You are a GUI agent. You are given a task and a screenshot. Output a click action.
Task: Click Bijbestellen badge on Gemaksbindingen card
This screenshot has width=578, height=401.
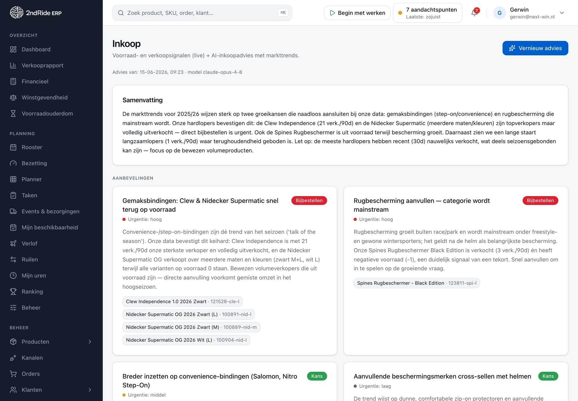point(309,201)
